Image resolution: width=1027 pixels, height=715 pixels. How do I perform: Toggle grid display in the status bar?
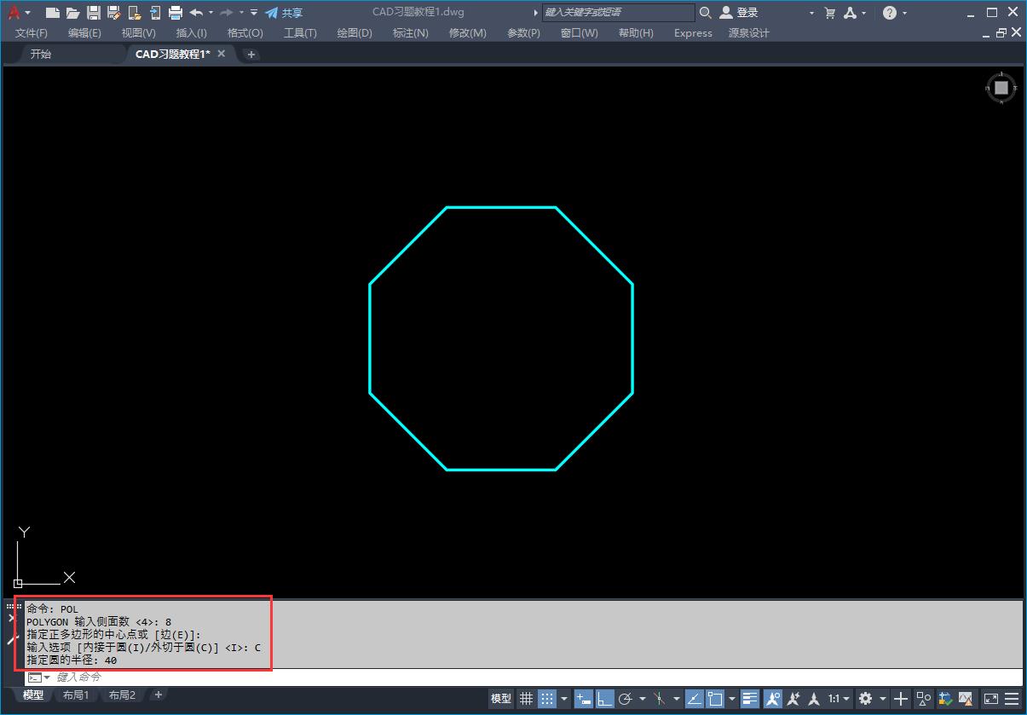(527, 699)
